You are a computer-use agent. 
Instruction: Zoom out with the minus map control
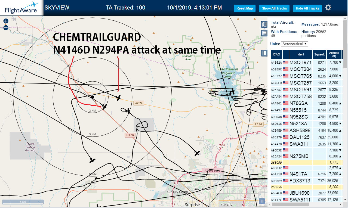tap(6, 27)
